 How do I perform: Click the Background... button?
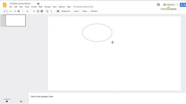[x=66, y=11]
